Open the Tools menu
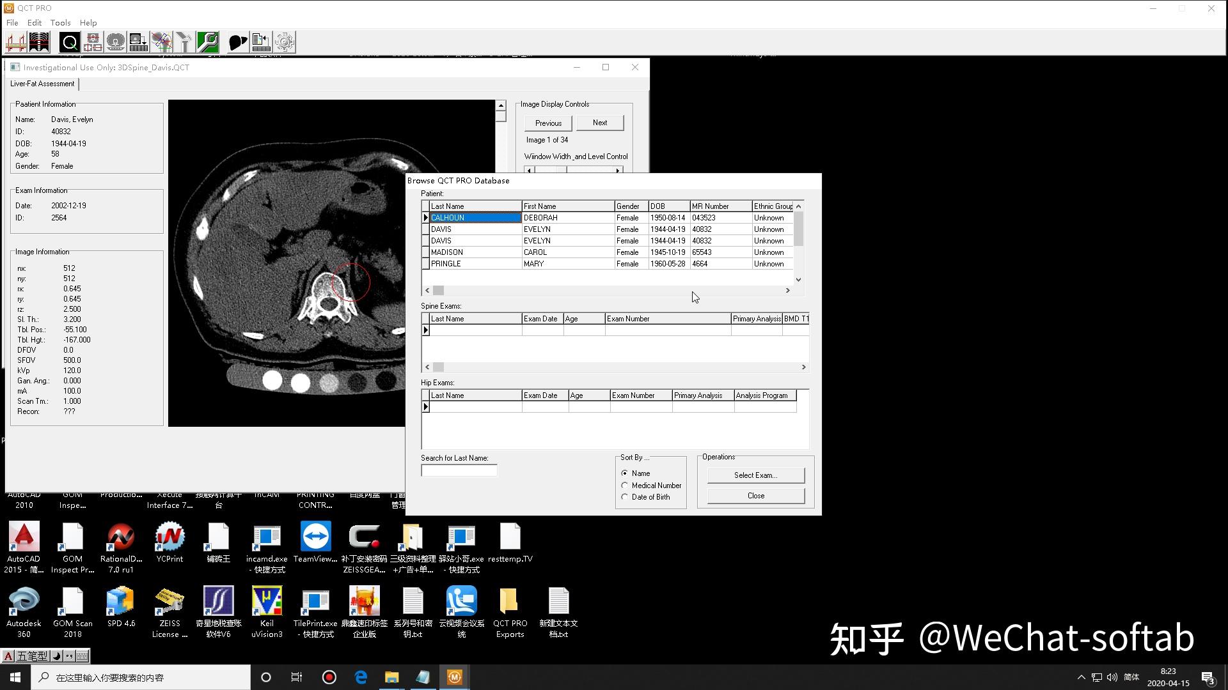 point(60,22)
